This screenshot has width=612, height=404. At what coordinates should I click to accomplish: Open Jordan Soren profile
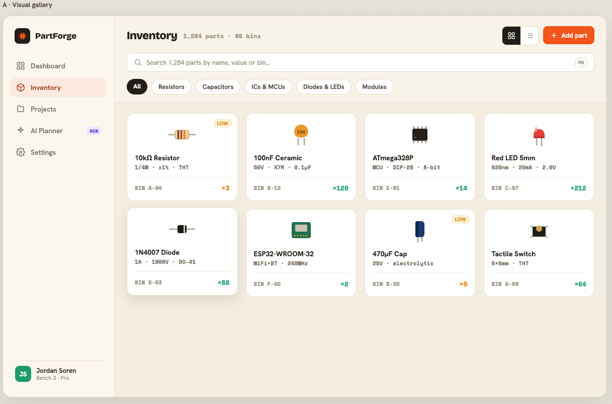coord(58,374)
